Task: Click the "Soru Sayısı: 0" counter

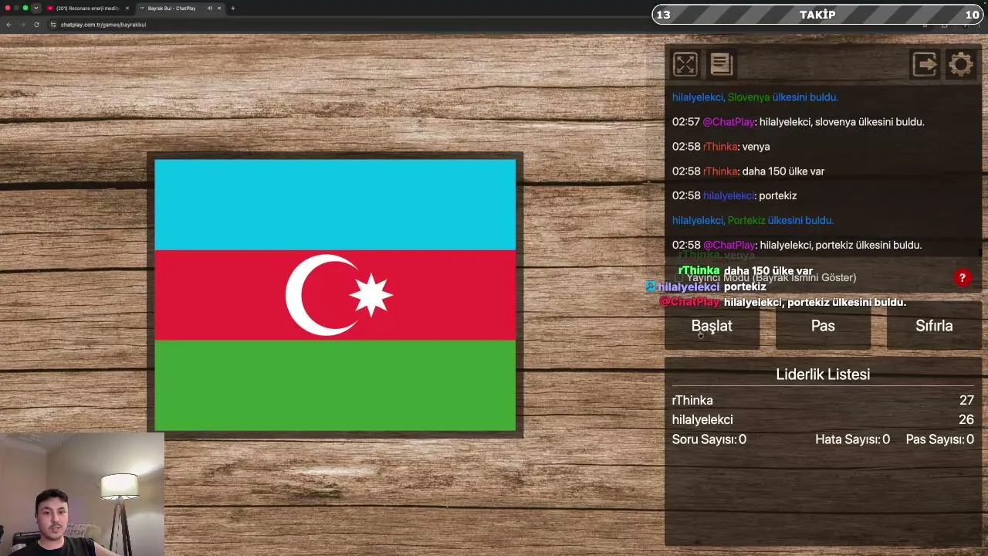Action: coord(709,439)
